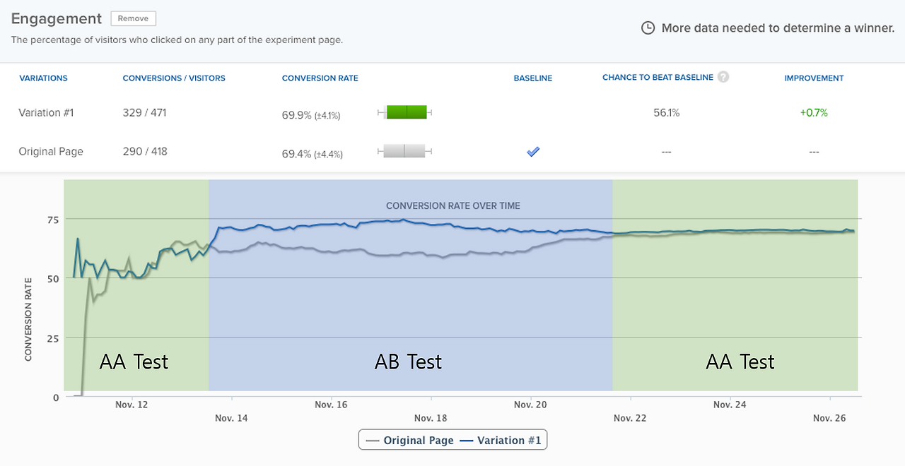Click the Conversions / Visitors column header
905x466 pixels.
[x=174, y=78]
